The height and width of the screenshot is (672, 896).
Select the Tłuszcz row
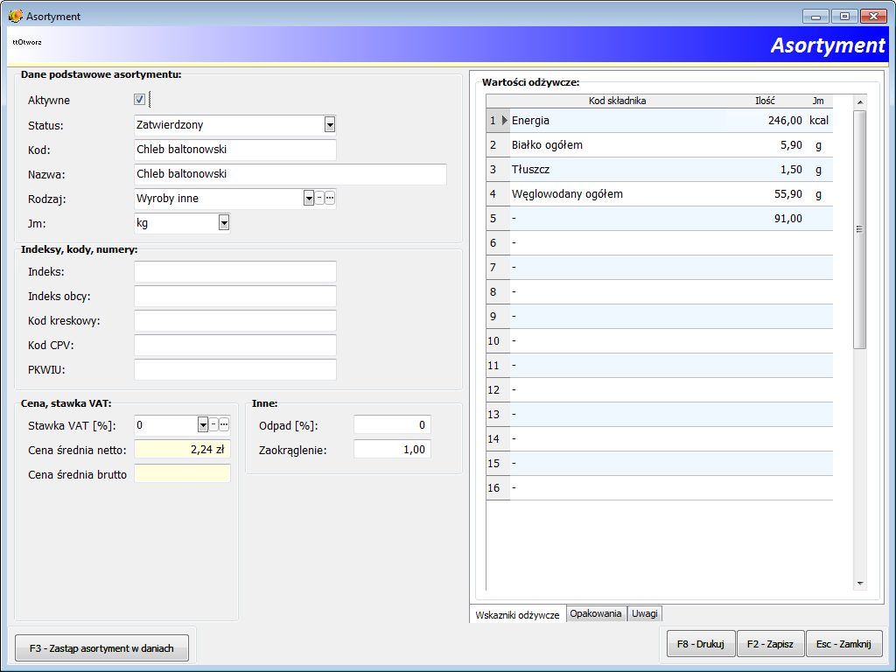click(x=660, y=170)
